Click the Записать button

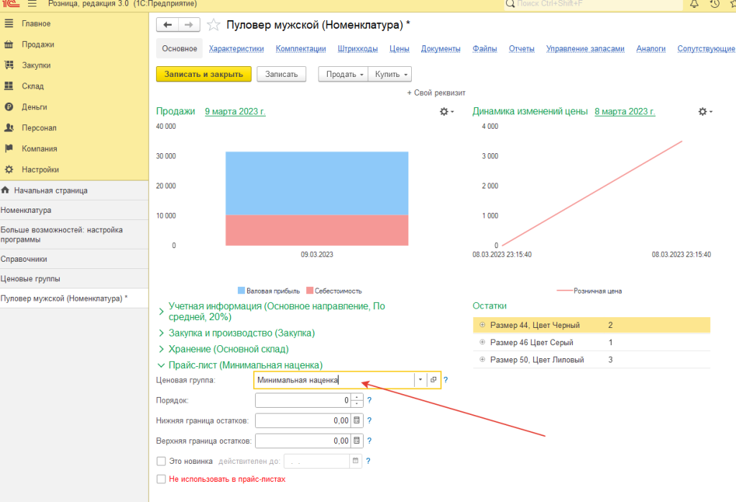tap(282, 74)
